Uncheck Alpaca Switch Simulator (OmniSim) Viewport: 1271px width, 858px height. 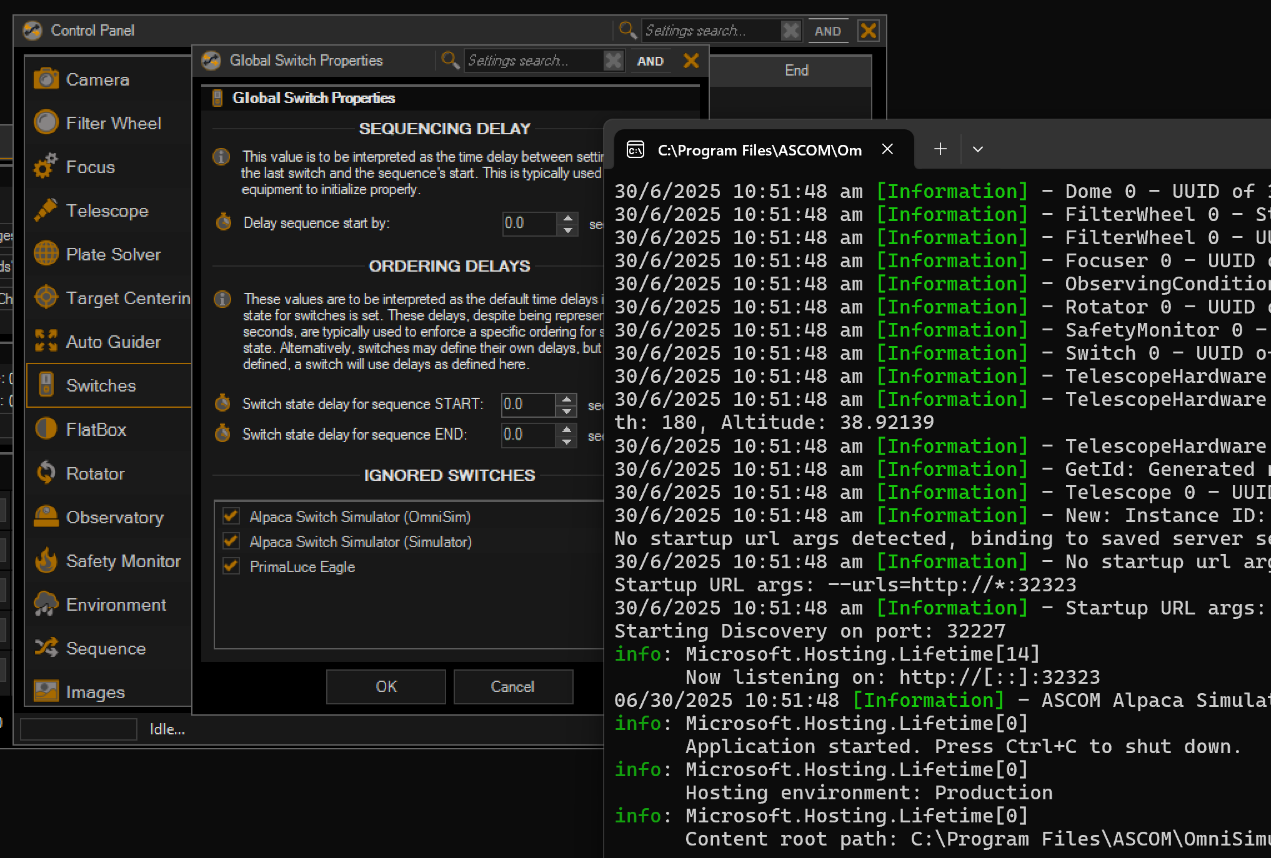tap(231, 516)
